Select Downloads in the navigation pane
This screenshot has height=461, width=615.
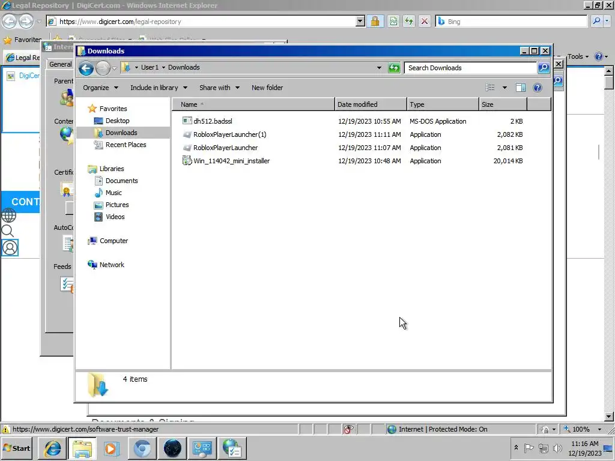[x=121, y=133]
